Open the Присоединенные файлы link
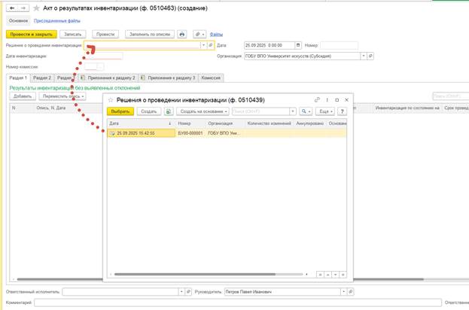This screenshot has width=469, height=310. (x=56, y=20)
